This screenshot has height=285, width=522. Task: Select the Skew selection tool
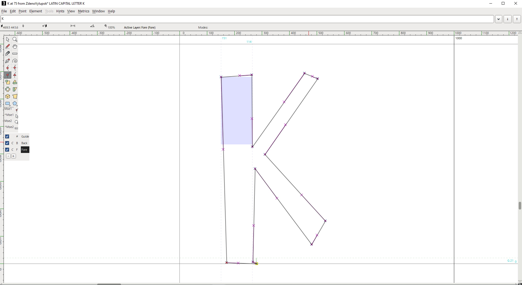tap(15, 90)
